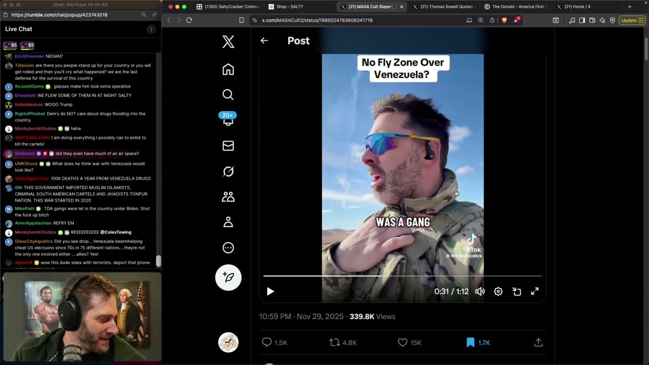Switch to The Donald - America First tab
This screenshot has width=649, height=365.
tap(515, 7)
